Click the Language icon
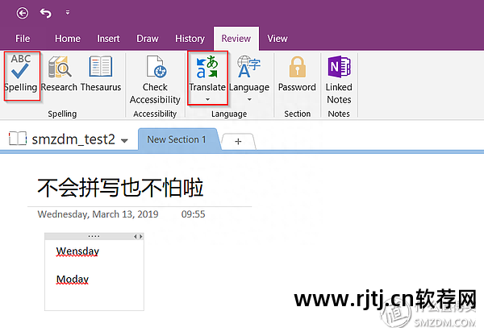Viewport: 484px width, 336px height. click(x=249, y=67)
